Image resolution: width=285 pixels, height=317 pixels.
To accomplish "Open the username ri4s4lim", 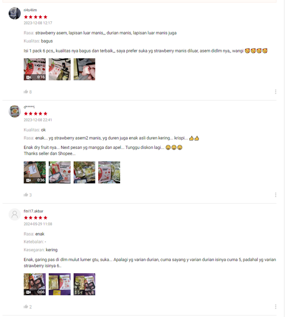I will tap(30, 10).
